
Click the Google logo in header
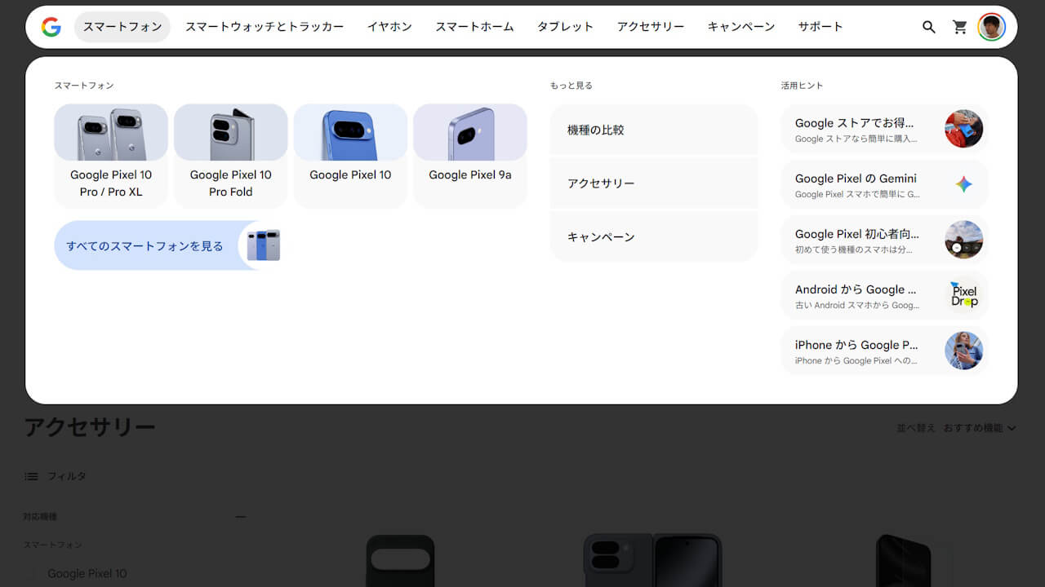(51, 27)
